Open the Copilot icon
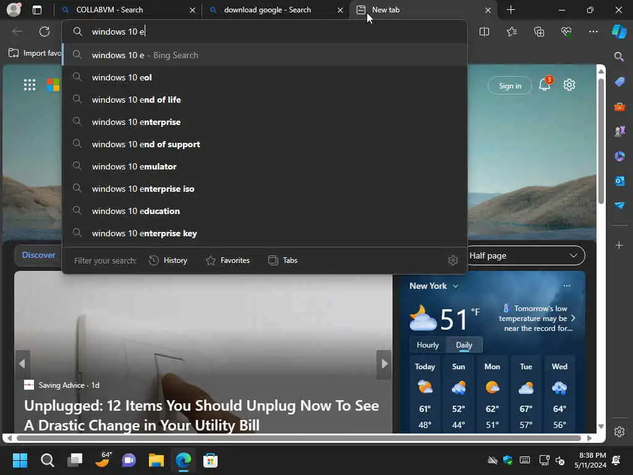 click(x=619, y=32)
